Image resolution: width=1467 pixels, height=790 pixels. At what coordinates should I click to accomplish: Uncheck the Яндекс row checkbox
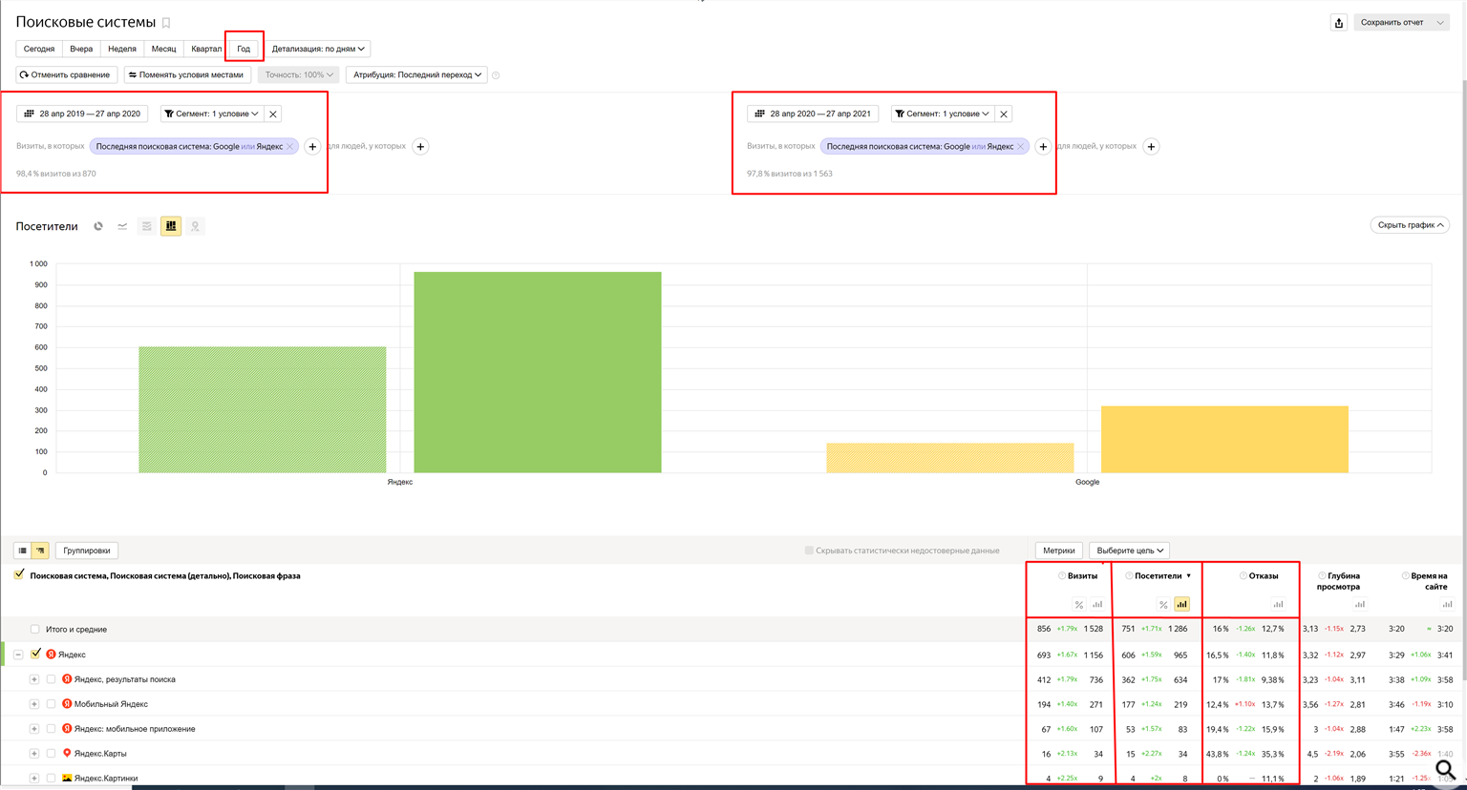(x=35, y=655)
